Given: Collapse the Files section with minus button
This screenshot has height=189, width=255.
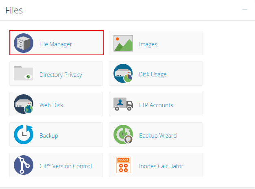Looking at the screenshot, I should pos(245,10).
